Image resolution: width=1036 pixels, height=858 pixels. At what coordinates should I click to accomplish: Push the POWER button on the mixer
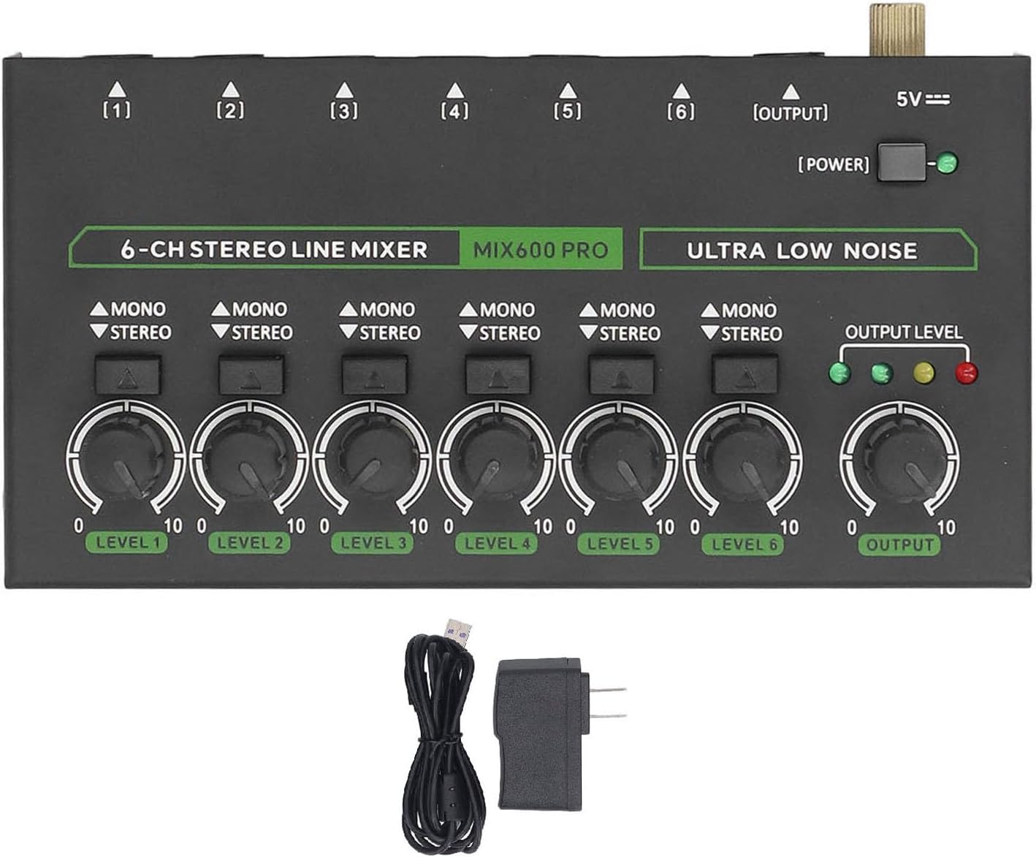click(x=901, y=163)
